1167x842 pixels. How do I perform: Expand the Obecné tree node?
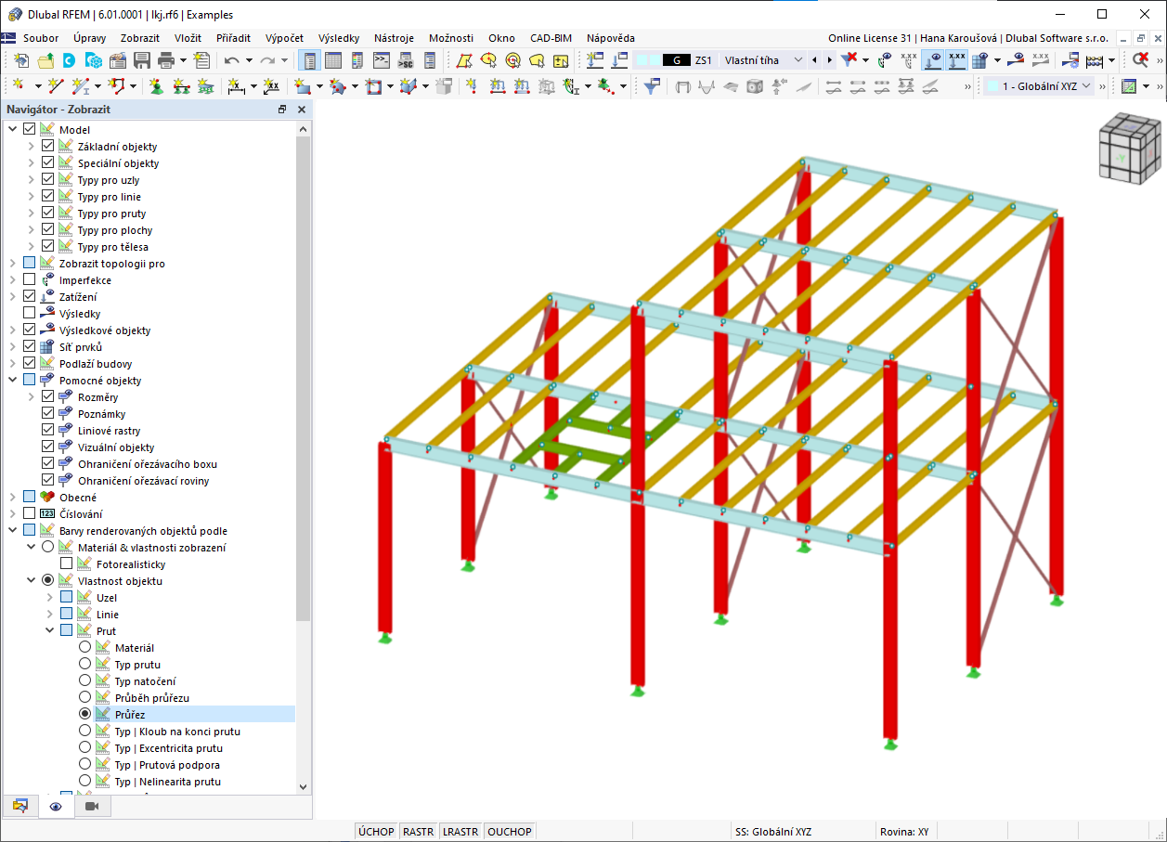pyautogui.click(x=12, y=498)
